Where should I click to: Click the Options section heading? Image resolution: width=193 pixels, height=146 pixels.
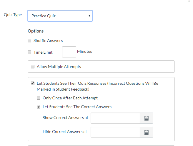[x=36, y=31]
